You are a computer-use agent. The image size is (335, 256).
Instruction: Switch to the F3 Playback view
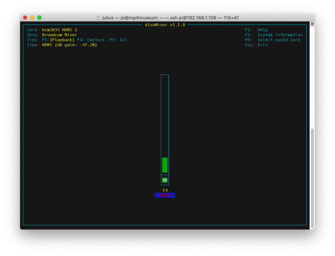click(62, 40)
